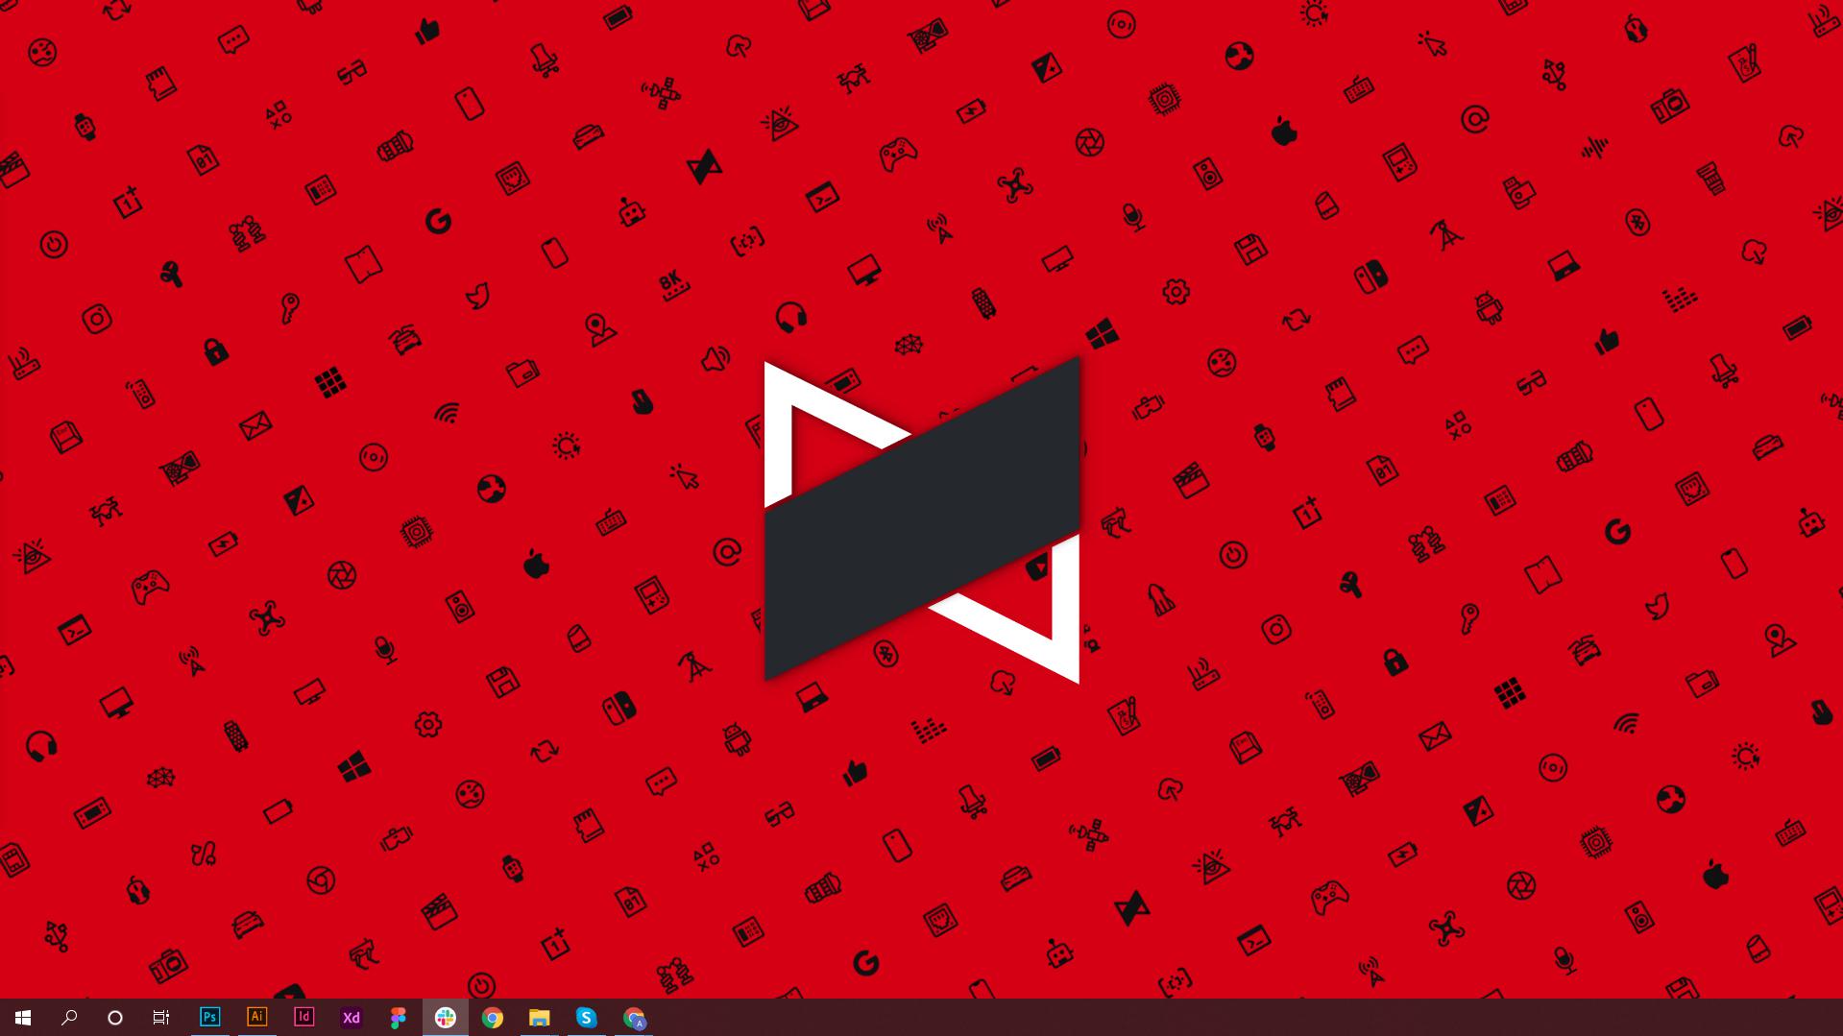Open Adobe Illustrator
The width and height of the screenshot is (1843, 1036).
point(256,1018)
